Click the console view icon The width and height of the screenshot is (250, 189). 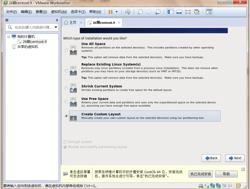pos(209,12)
